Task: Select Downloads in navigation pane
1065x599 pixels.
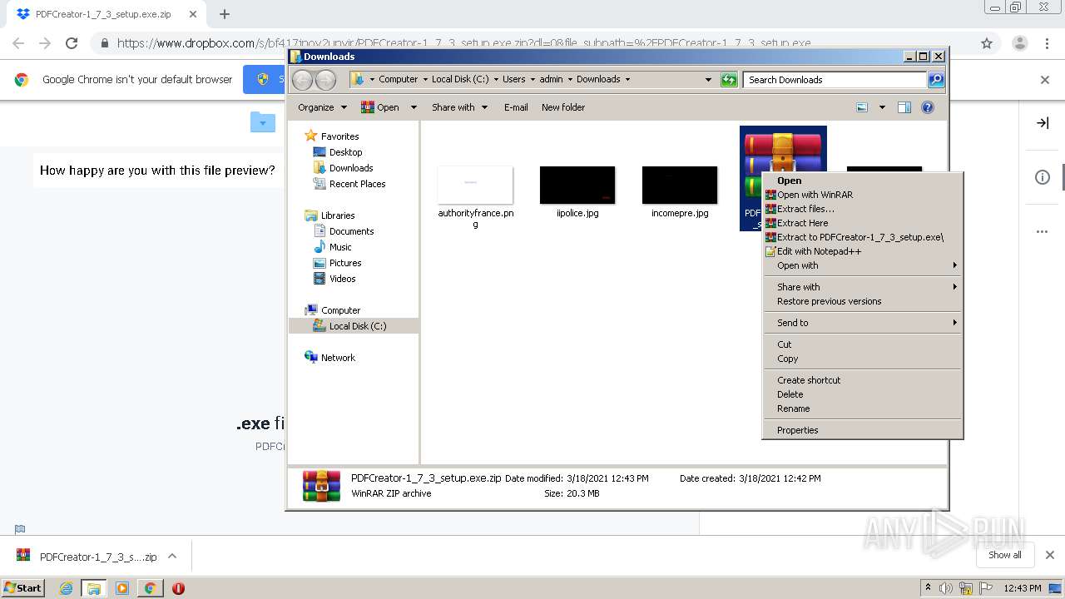Action: tap(343, 168)
